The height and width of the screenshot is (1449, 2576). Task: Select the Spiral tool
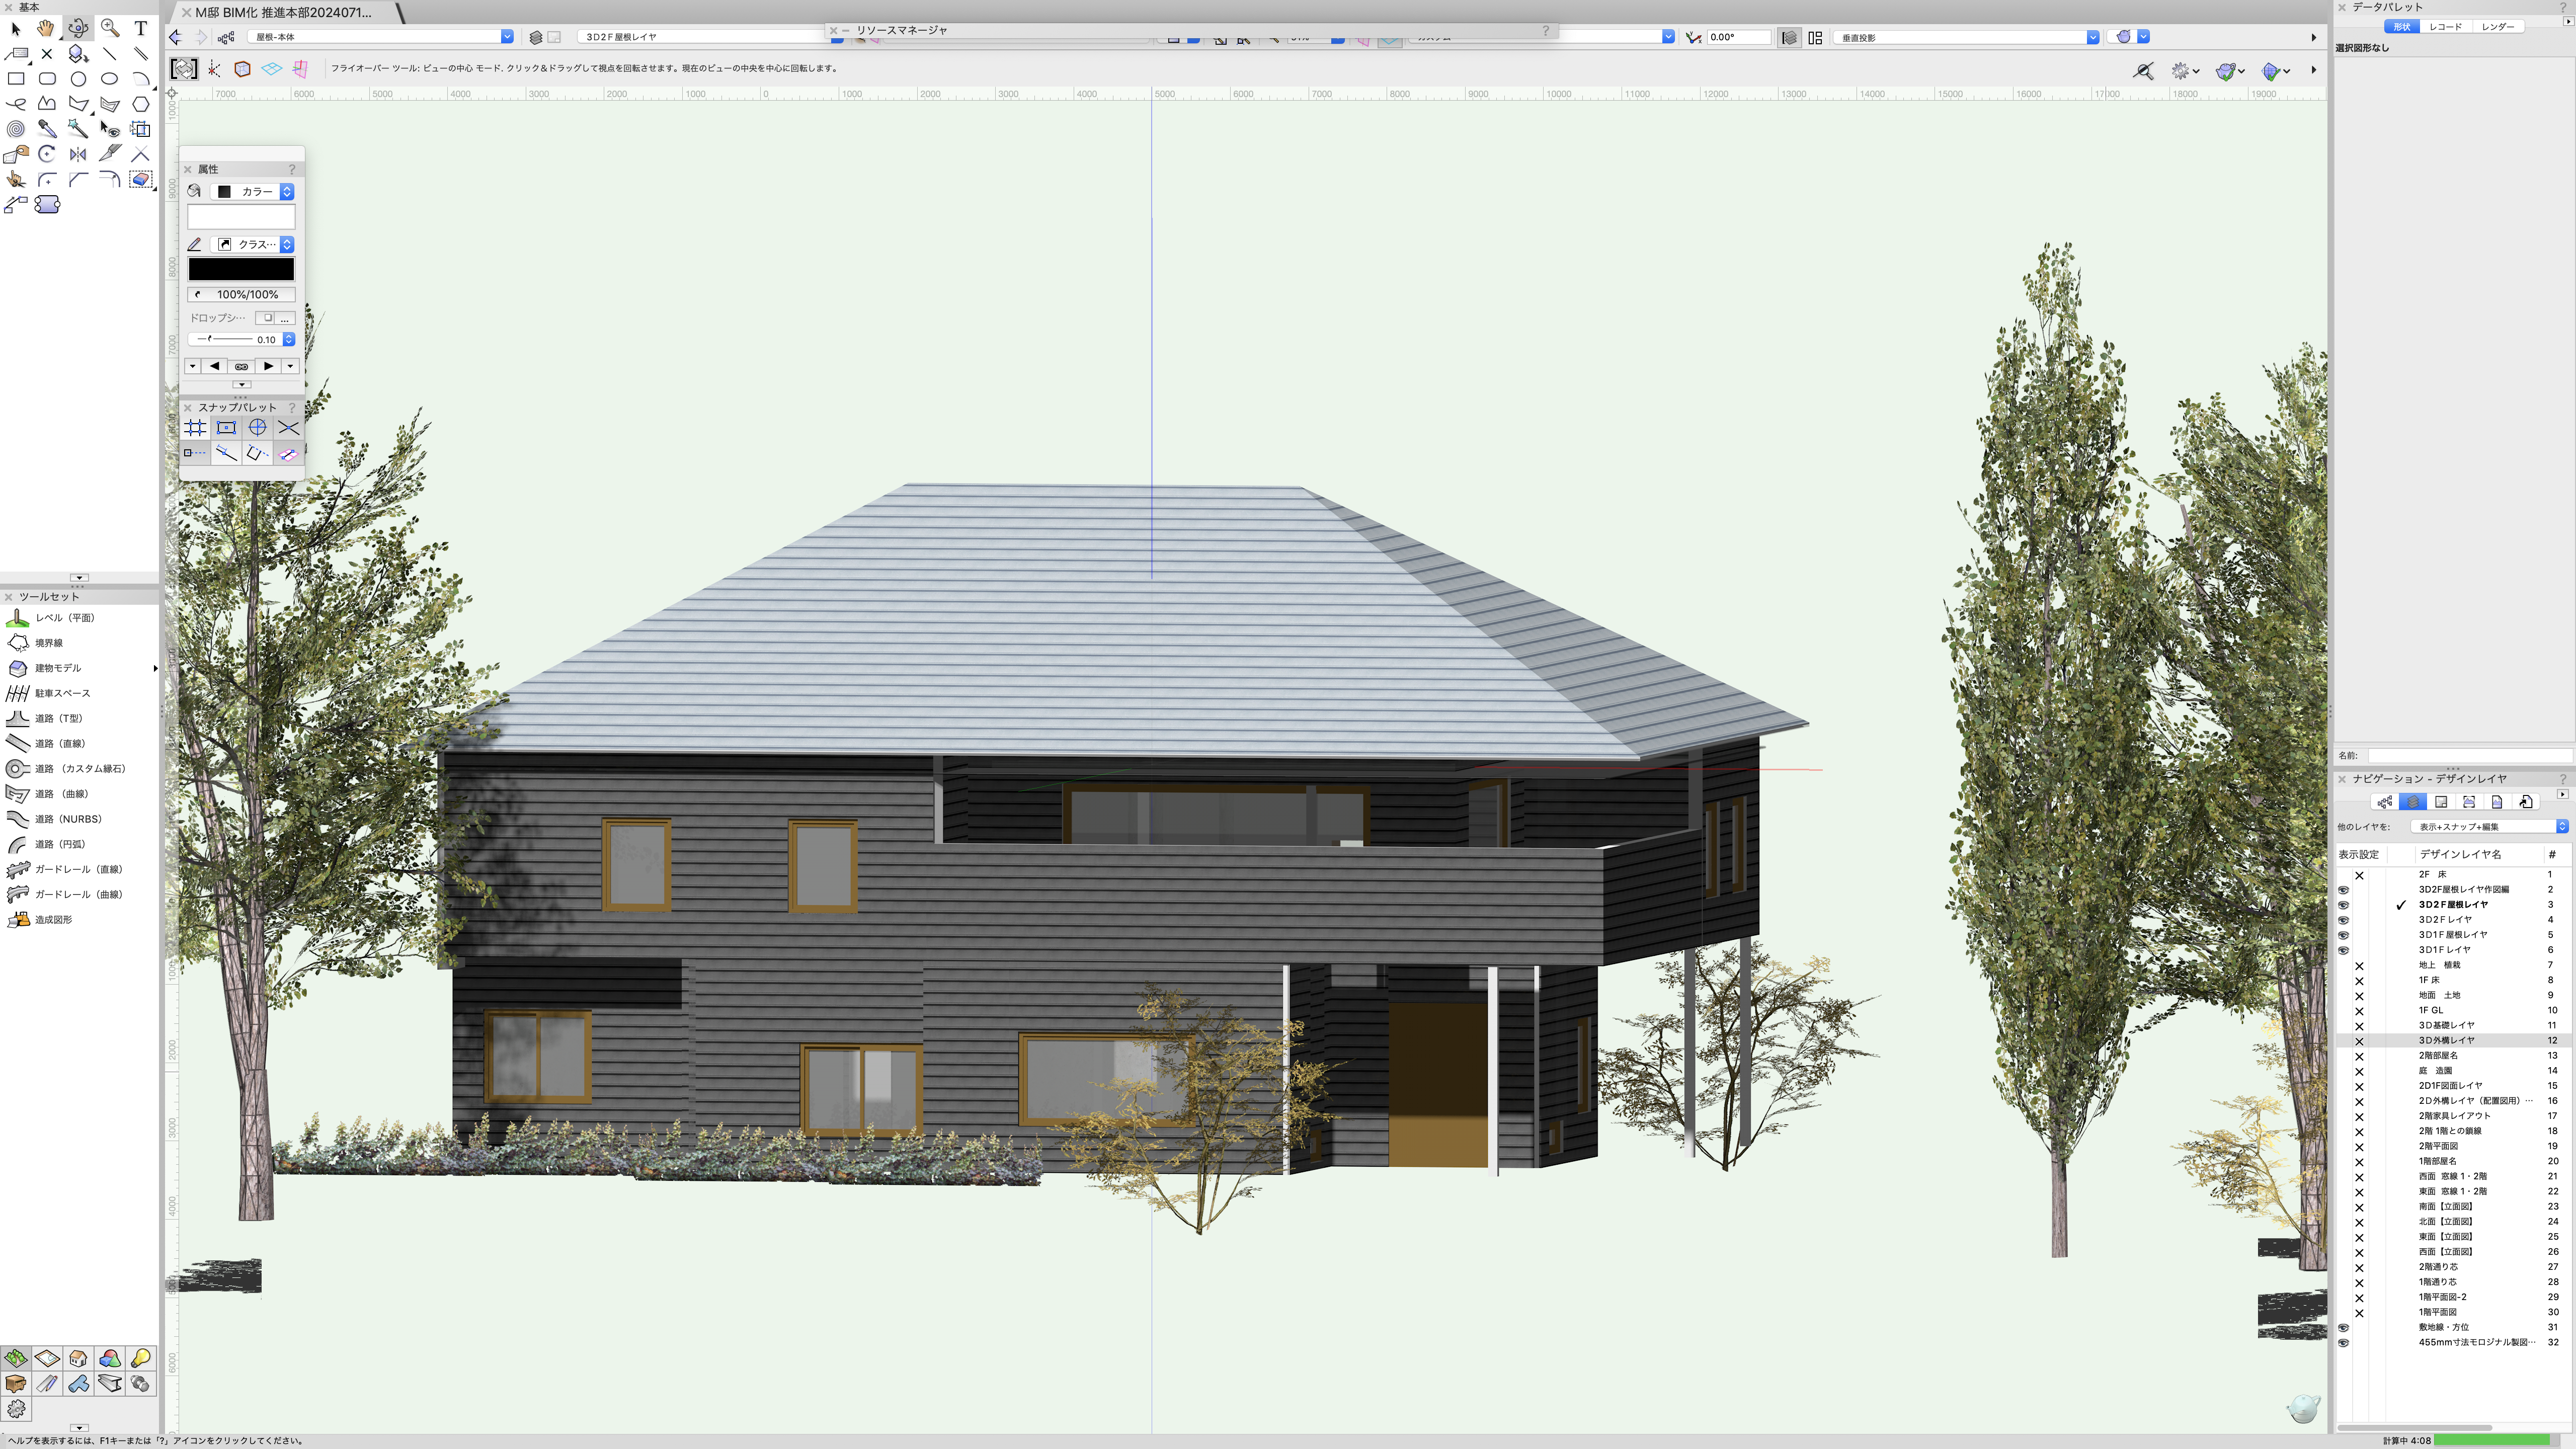16,129
